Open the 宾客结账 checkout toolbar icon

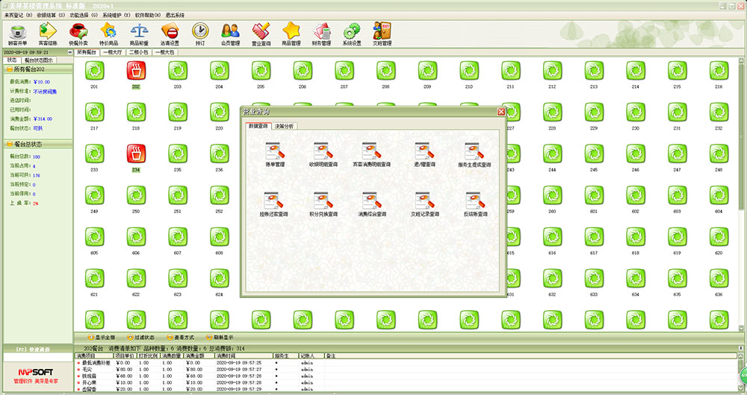pyautogui.click(x=46, y=33)
